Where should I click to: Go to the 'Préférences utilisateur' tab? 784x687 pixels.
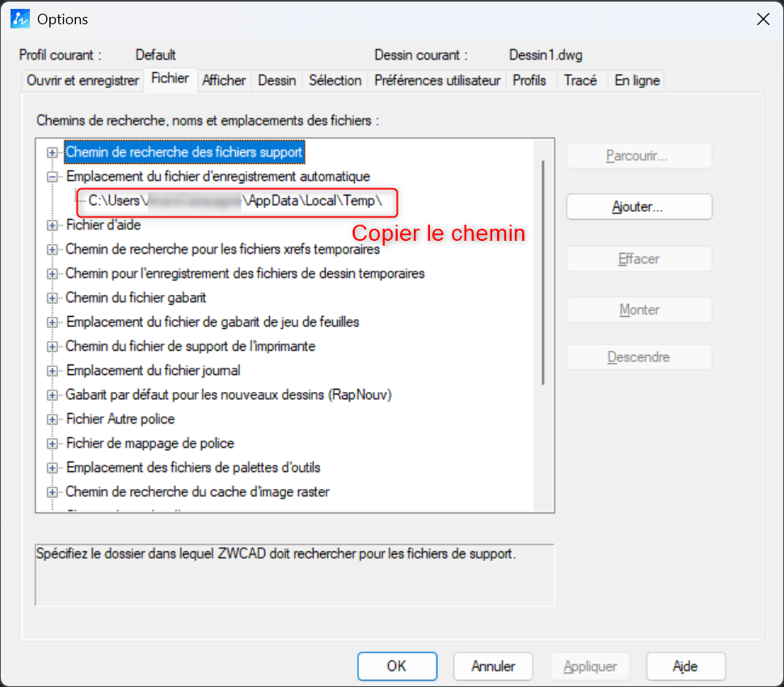(x=437, y=81)
